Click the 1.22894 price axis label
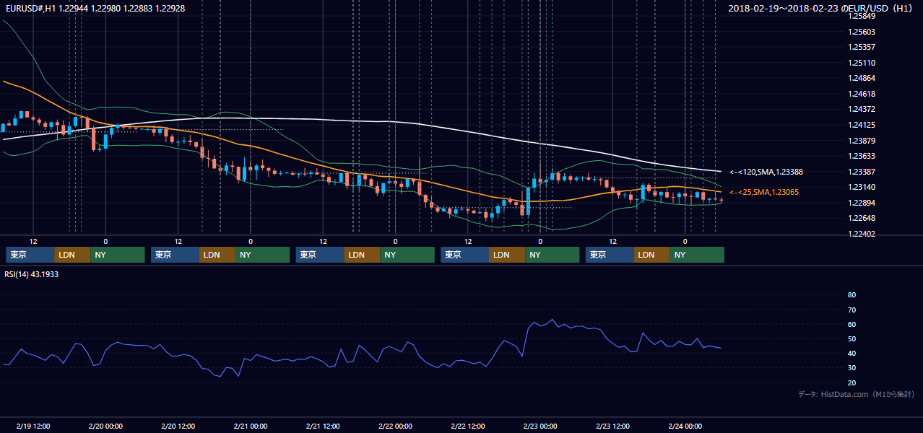The width and height of the screenshot is (923, 433). tap(861, 203)
